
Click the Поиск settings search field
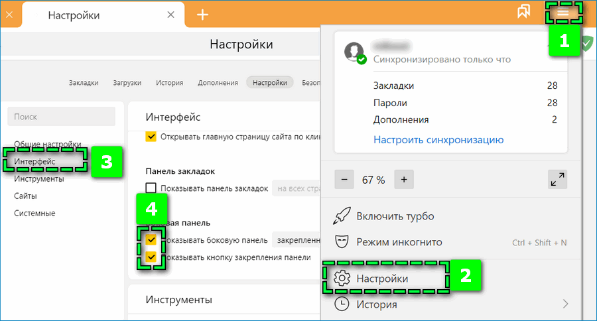point(61,117)
